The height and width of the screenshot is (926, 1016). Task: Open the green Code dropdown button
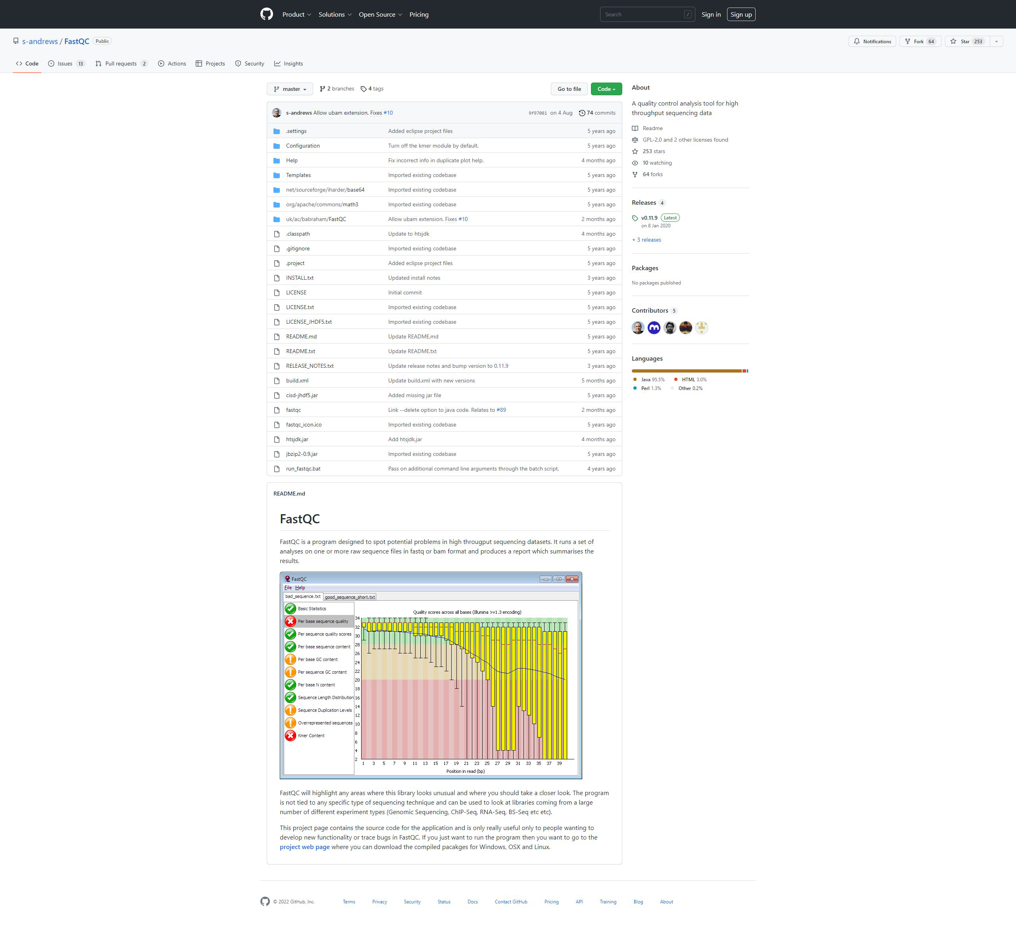point(606,88)
